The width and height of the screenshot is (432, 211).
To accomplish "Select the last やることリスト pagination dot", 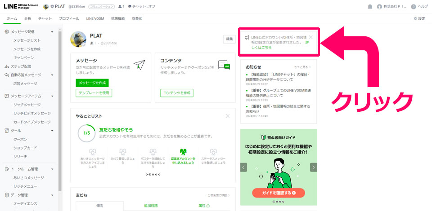I will (159, 175).
